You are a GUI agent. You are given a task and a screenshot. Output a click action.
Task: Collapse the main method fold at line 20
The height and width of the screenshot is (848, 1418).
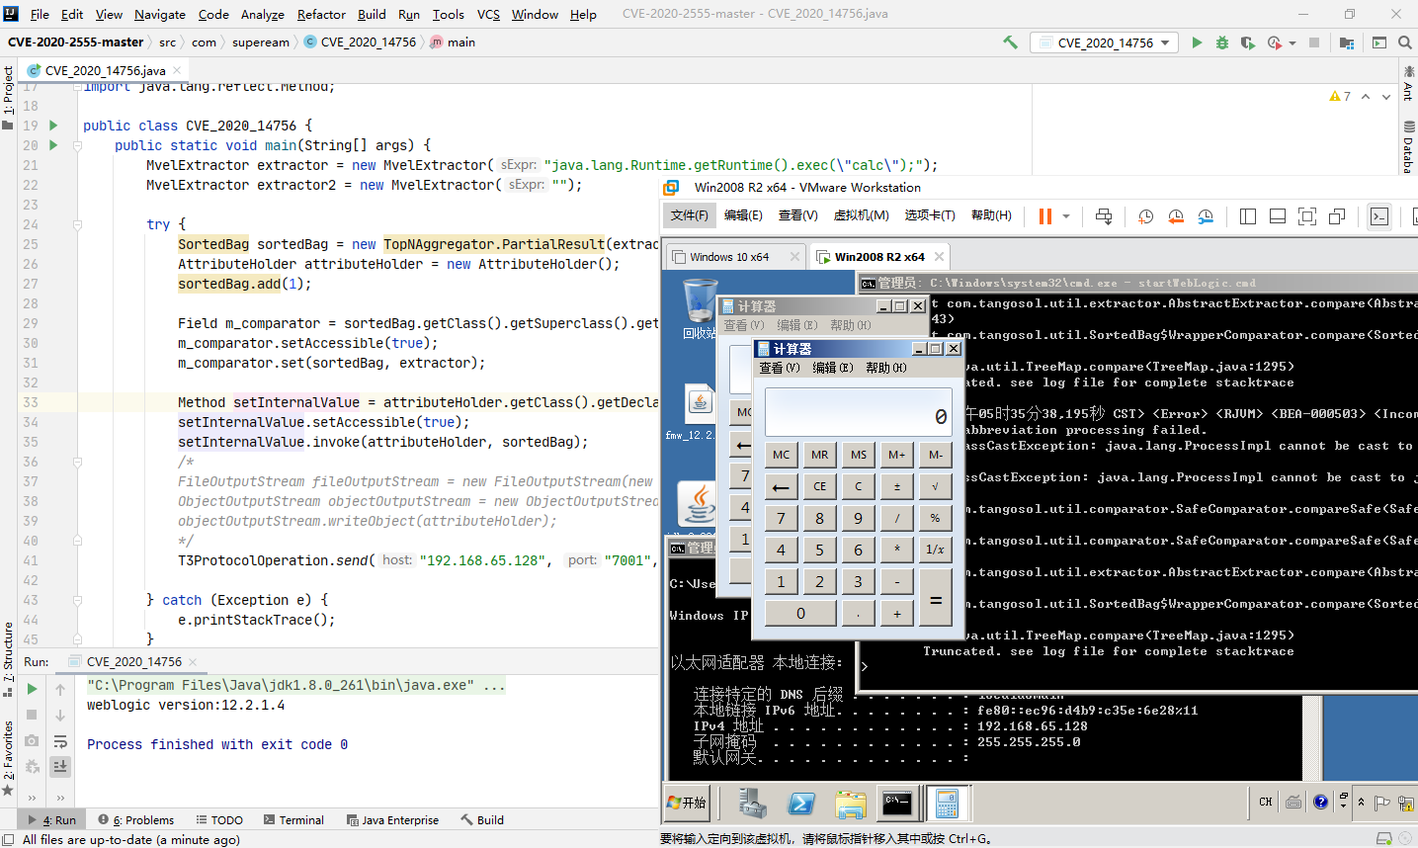(76, 145)
